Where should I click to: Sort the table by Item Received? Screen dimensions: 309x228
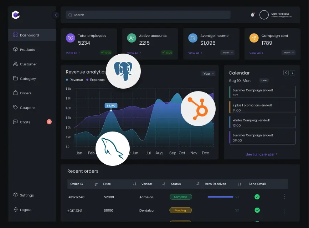point(240,184)
